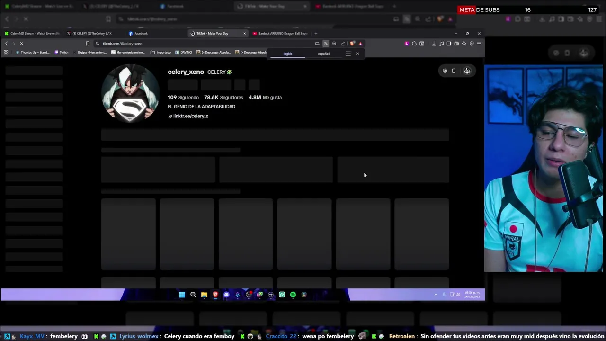The height and width of the screenshot is (341, 606).
Task: Open the Twitch bookmark
Action: (x=62, y=52)
